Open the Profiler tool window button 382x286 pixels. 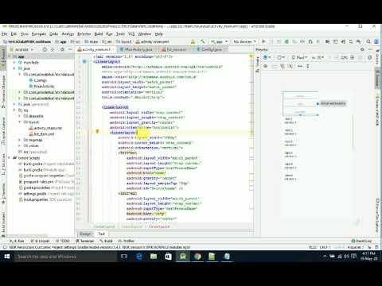click(127, 241)
